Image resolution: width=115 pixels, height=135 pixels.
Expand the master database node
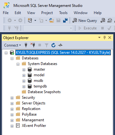[x=24, y=70]
